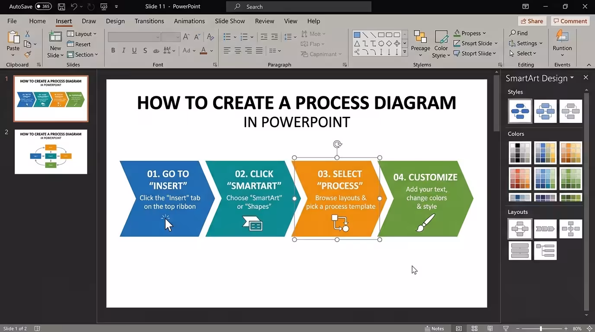The height and width of the screenshot is (332, 595).
Task: Expand the bullets list dropdown arrow
Action: [235, 37]
